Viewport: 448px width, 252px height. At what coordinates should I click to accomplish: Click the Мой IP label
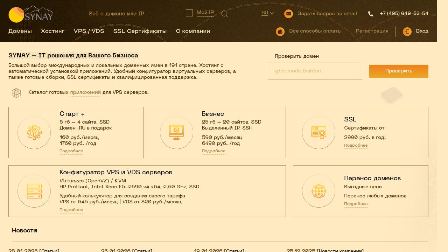[205, 13]
